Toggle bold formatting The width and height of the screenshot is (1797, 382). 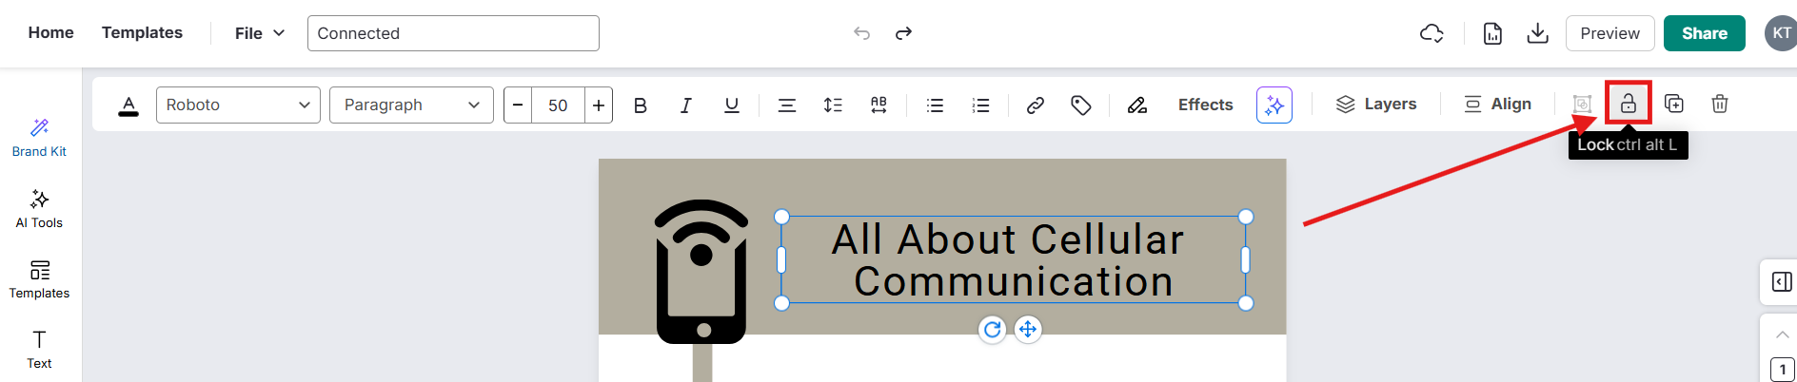point(640,105)
